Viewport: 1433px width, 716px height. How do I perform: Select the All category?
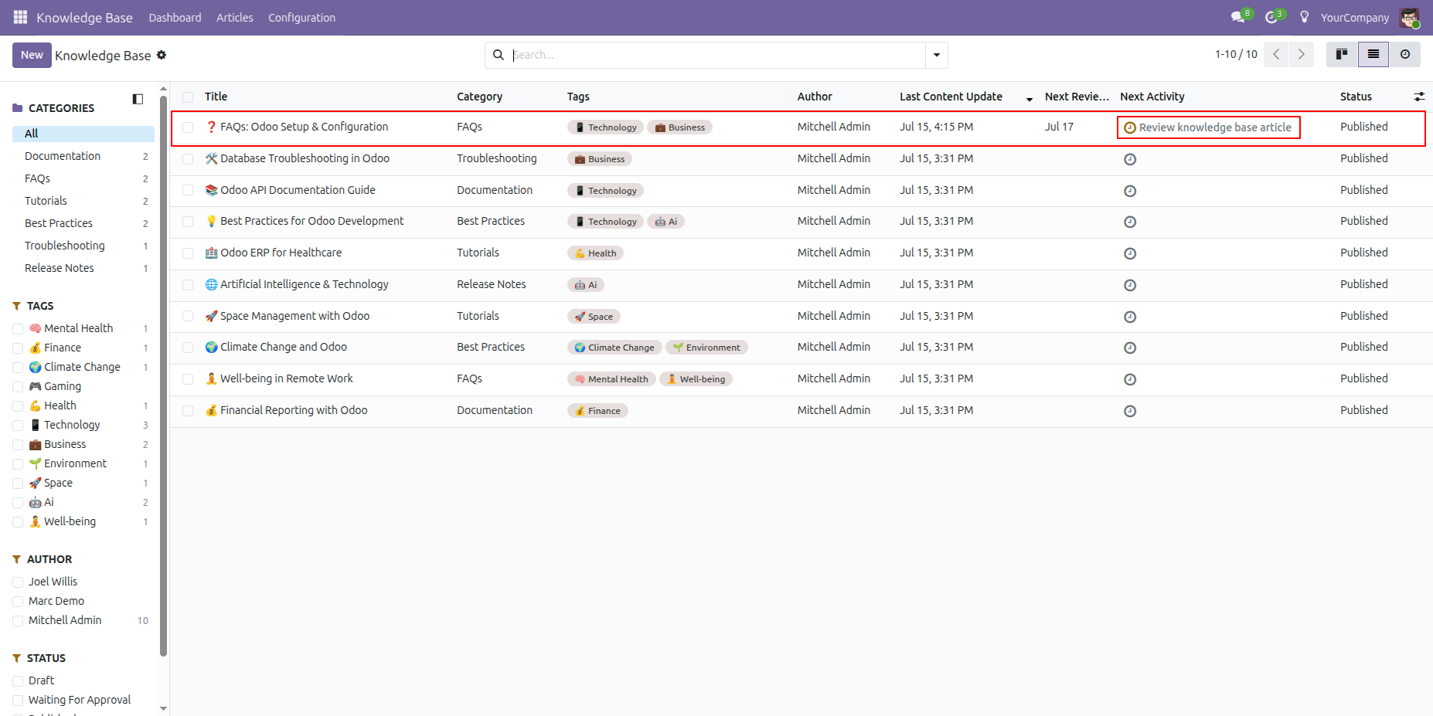tap(83, 134)
